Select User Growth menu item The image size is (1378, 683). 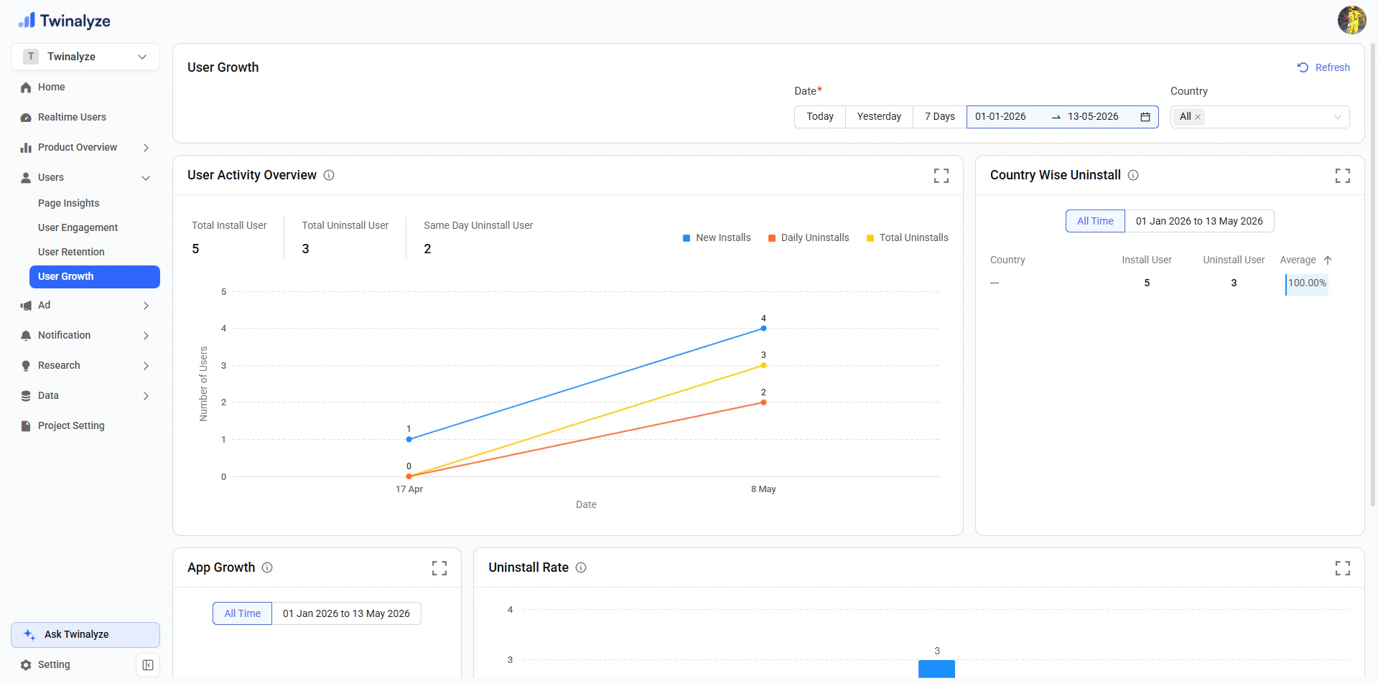click(x=94, y=277)
